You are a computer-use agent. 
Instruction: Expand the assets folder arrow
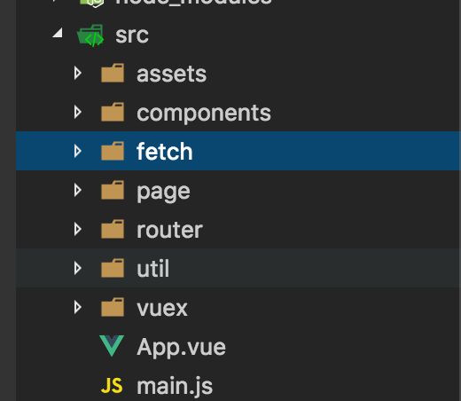coord(78,73)
